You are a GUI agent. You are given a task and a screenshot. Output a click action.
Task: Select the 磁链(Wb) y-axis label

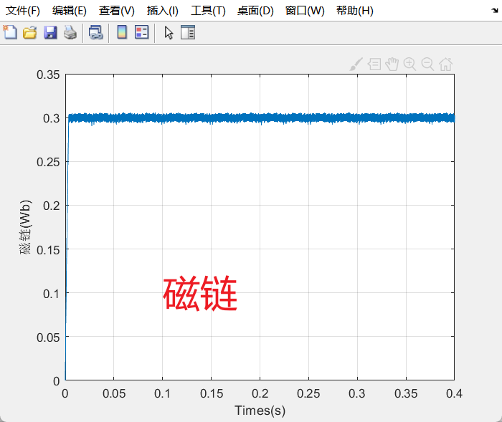pyautogui.click(x=26, y=227)
